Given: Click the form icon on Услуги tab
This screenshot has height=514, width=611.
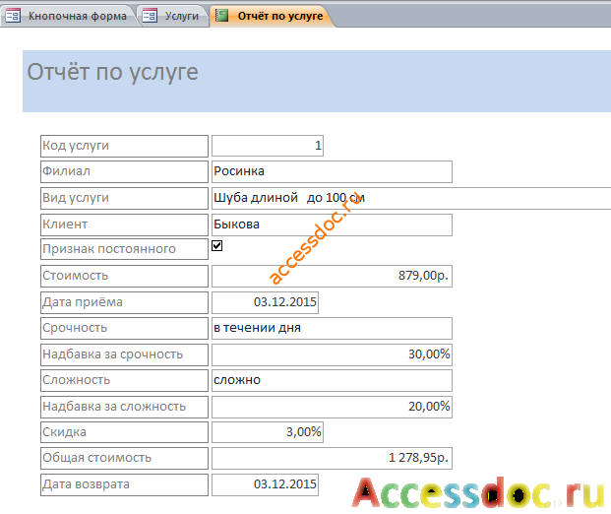Looking at the screenshot, I should coord(150,16).
